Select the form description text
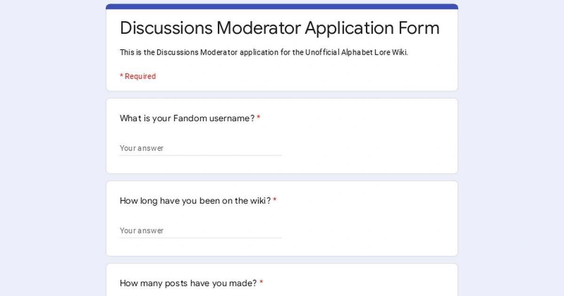 click(x=263, y=52)
